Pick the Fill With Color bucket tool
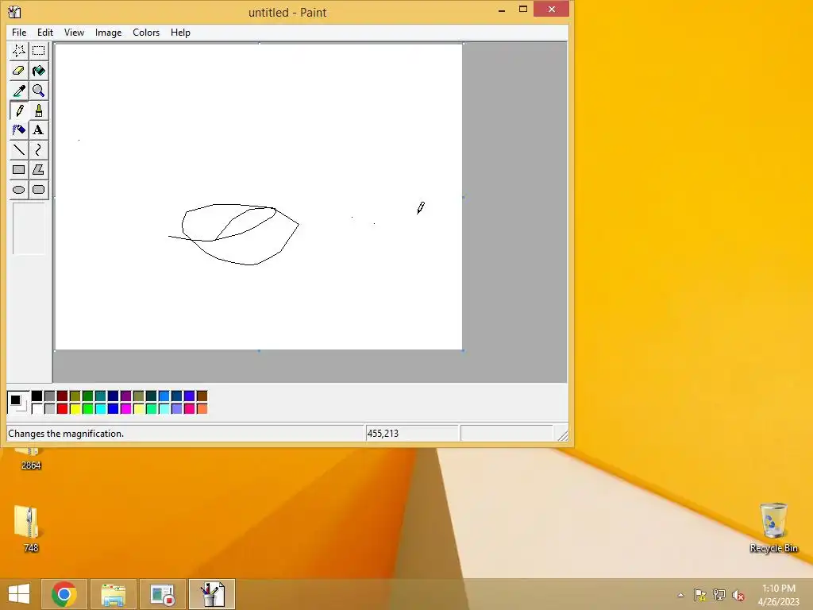This screenshot has width=813, height=610. (x=38, y=71)
